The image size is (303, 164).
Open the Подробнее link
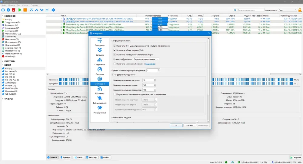pyautogui.click(x=150, y=64)
